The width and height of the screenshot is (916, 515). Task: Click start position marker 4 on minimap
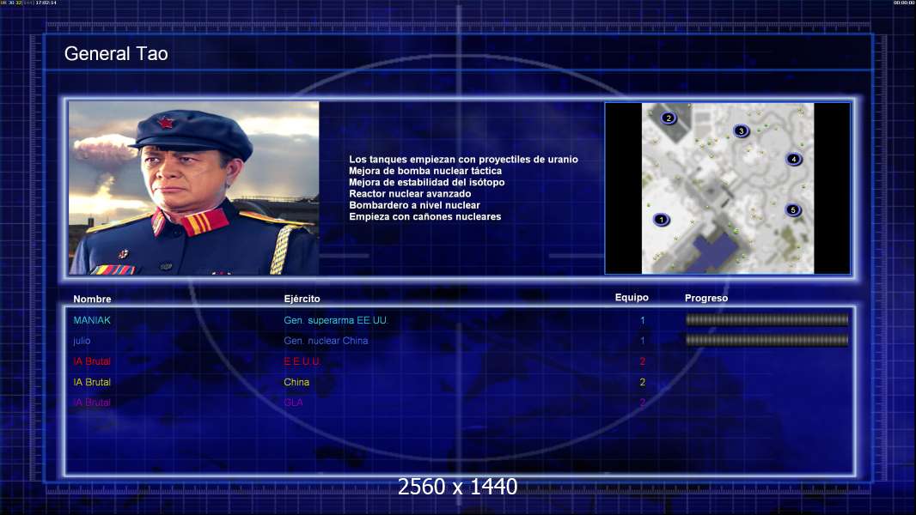(793, 159)
